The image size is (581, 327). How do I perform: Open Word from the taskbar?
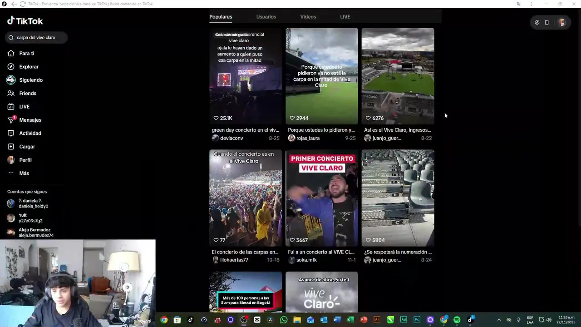pos(337,320)
